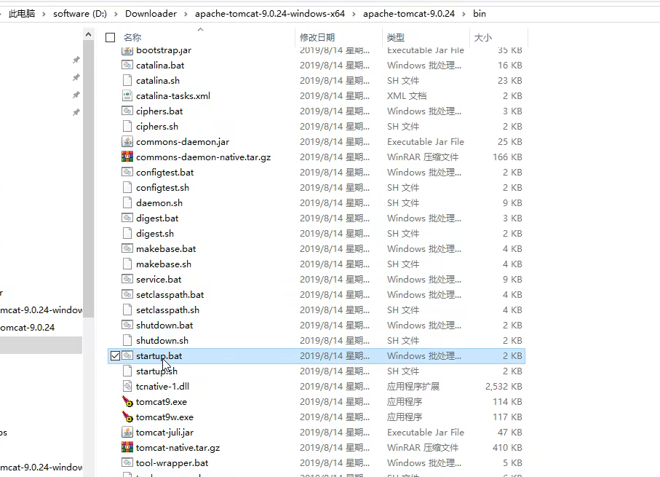The height and width of the screenshot is (477, 660).
Task: Click the 114 KB size cell
Action: (x=507, y=401)
